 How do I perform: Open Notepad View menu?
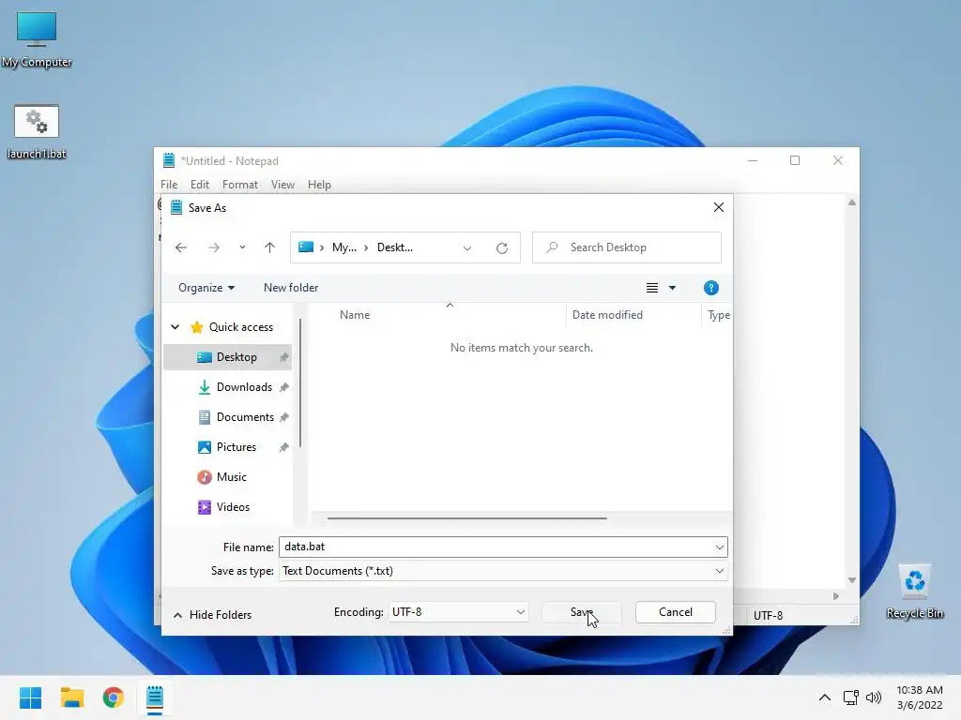(x=282, y=185)
